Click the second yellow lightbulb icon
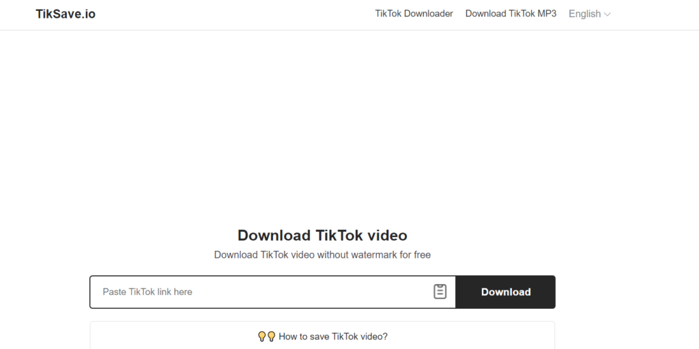Viewport: 699px width, 349px height. pyautogui.click(x=271, y=337)
